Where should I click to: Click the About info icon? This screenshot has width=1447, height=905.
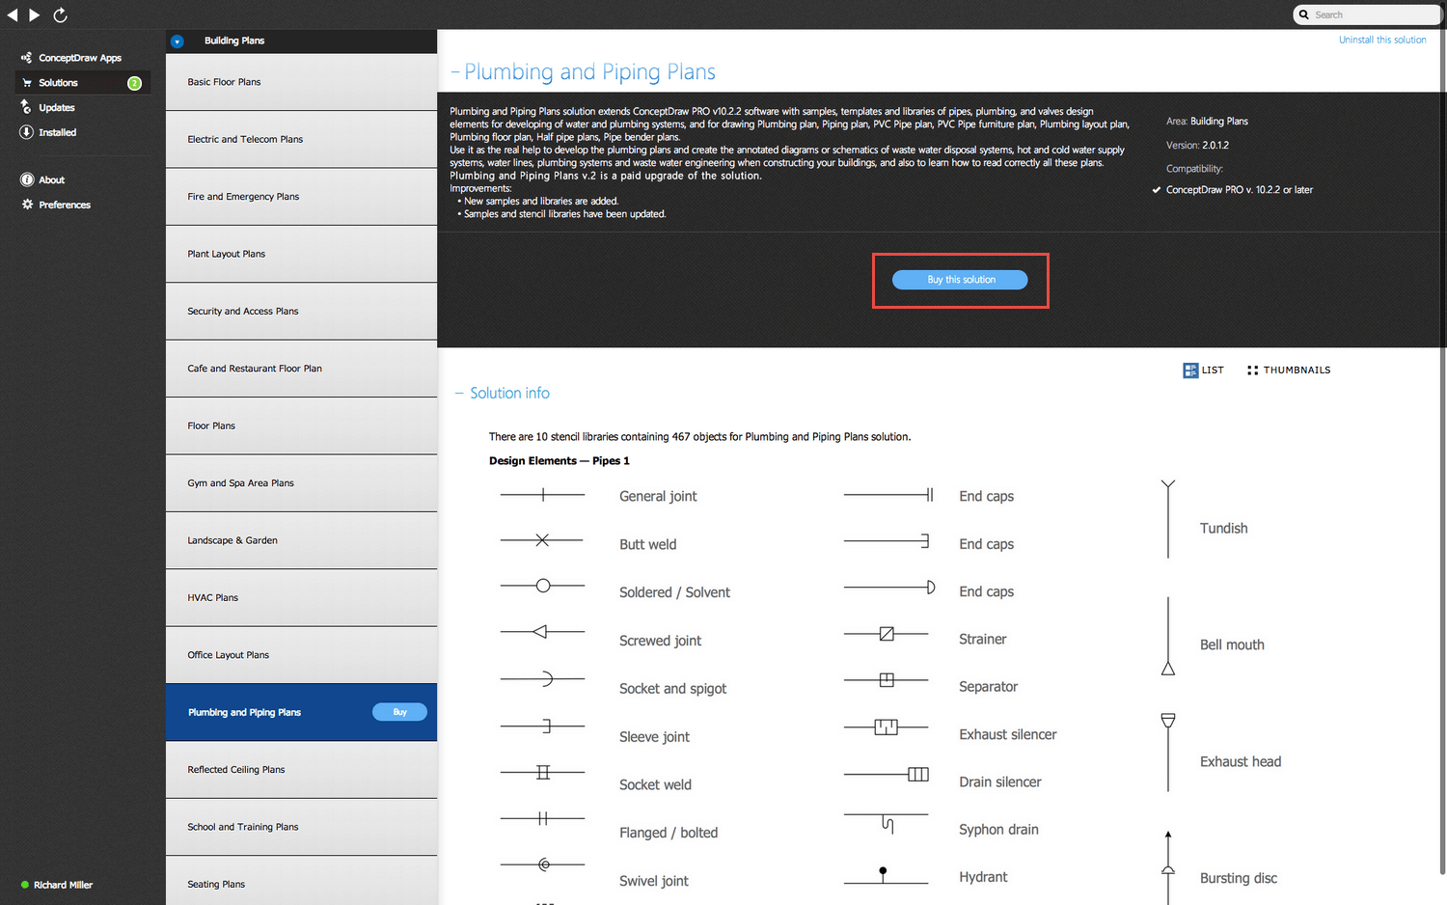pyautogui.click(x=27, y=179)
